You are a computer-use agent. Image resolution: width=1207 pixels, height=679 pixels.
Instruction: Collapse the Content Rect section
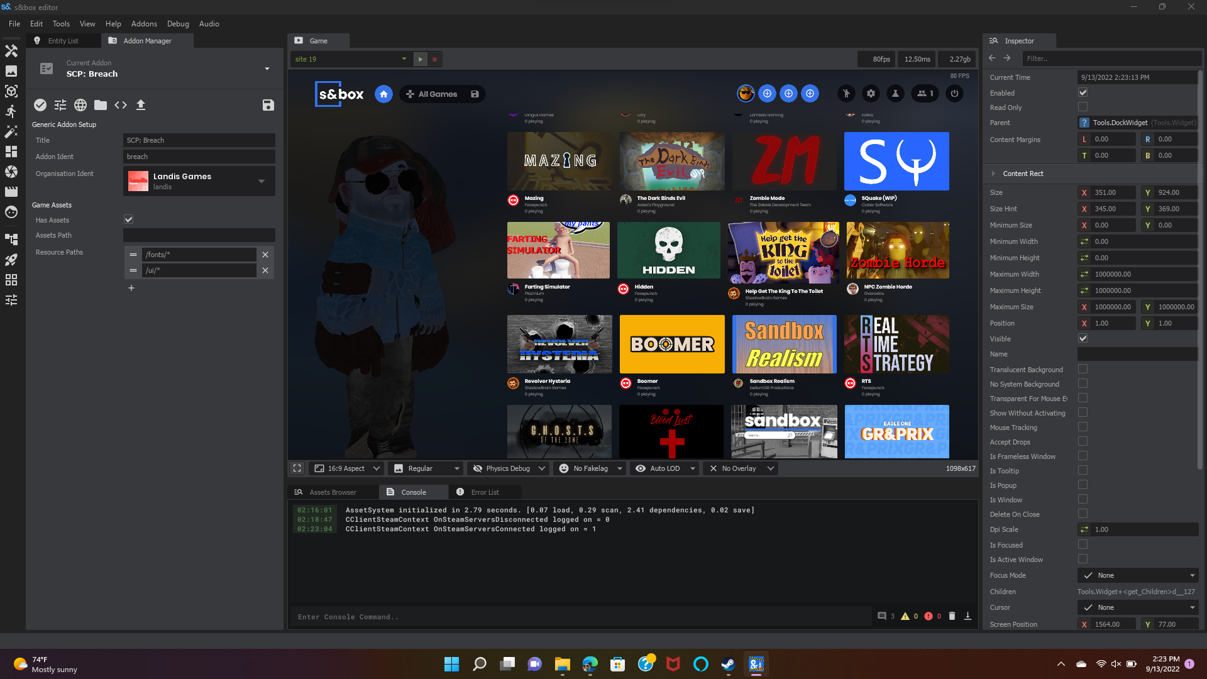(x=993, y=174)
